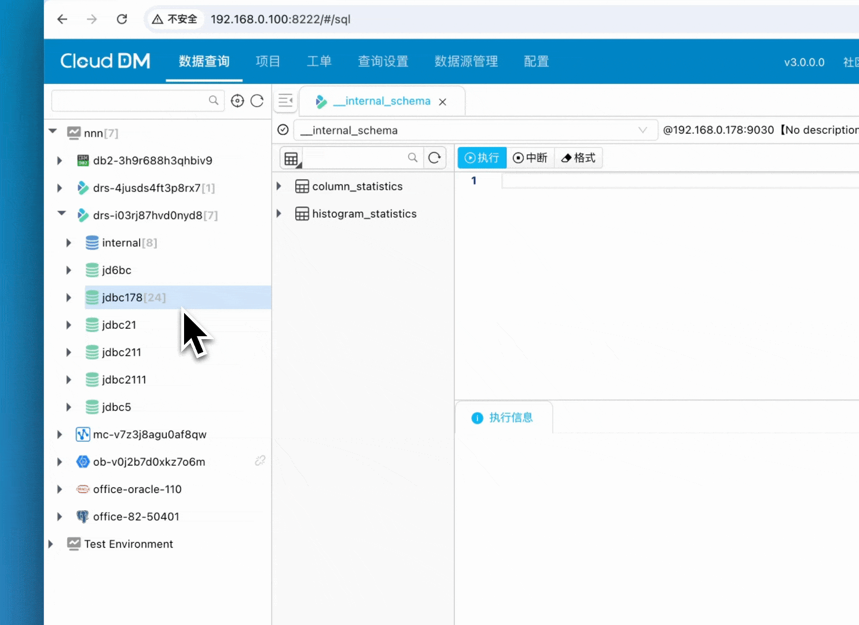This screenshot has width=859, height=625.
Task: Click the Cloud DM logo
Action: (x=105, y=61)
